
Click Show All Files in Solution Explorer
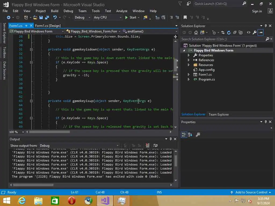coord(241,32)
